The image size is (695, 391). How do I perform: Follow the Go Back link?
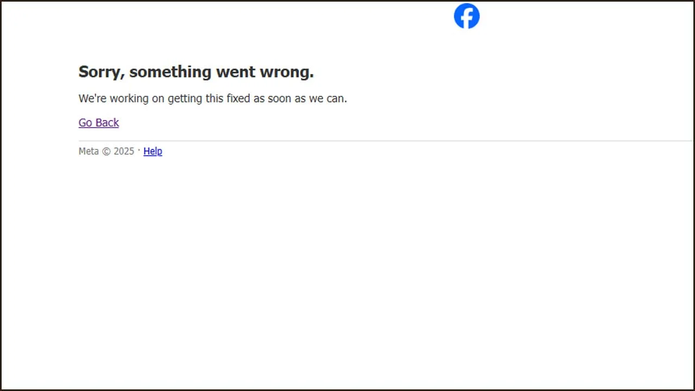[98, 123]
